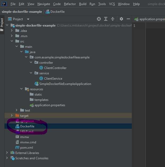
Task: Open the Refactor menu
Action: 70,4
